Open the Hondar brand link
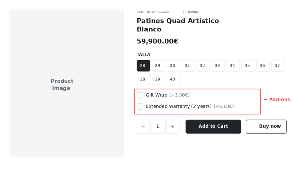The height and width of the screenshot is (169, 293). [x=192, y=12]
